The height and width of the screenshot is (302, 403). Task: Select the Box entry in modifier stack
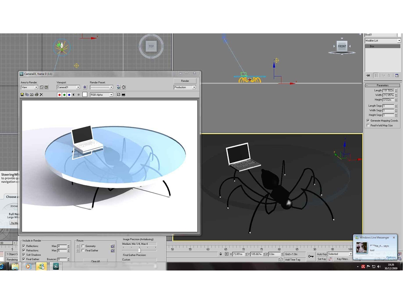[382, 46]
